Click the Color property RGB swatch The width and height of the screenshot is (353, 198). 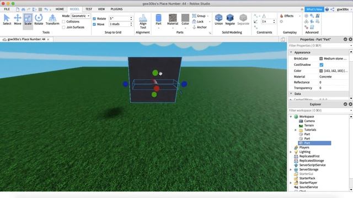tap(321, 71)
